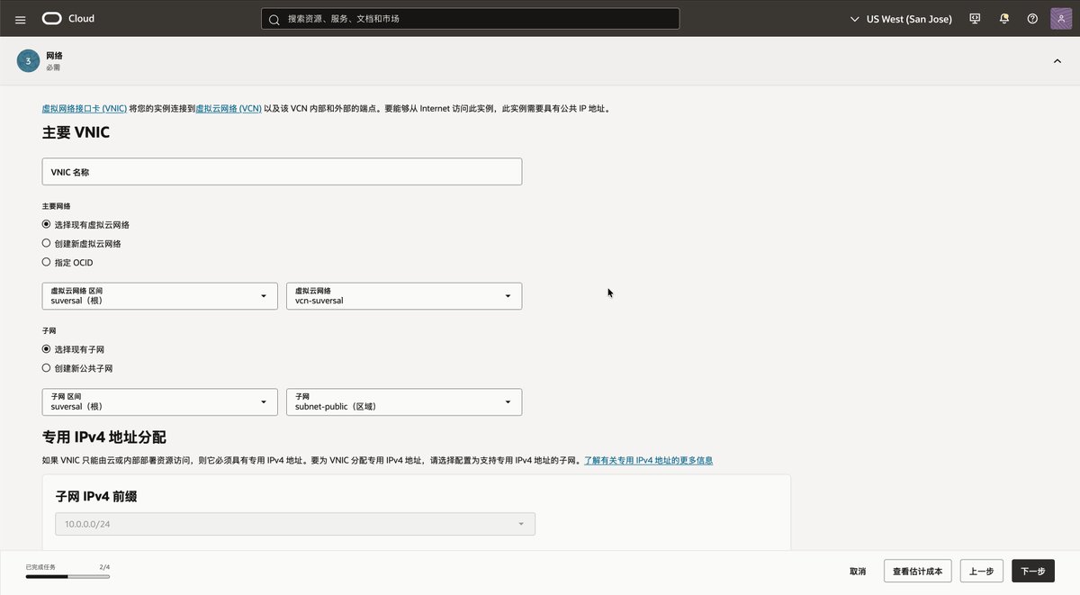Screen dimensions: 1080x595
Task: Select 选择现有子网 radio option
Action: 47,349
